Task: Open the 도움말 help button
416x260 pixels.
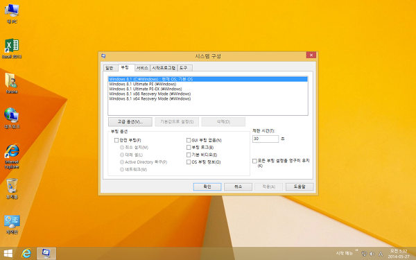Action: [300, 187]
